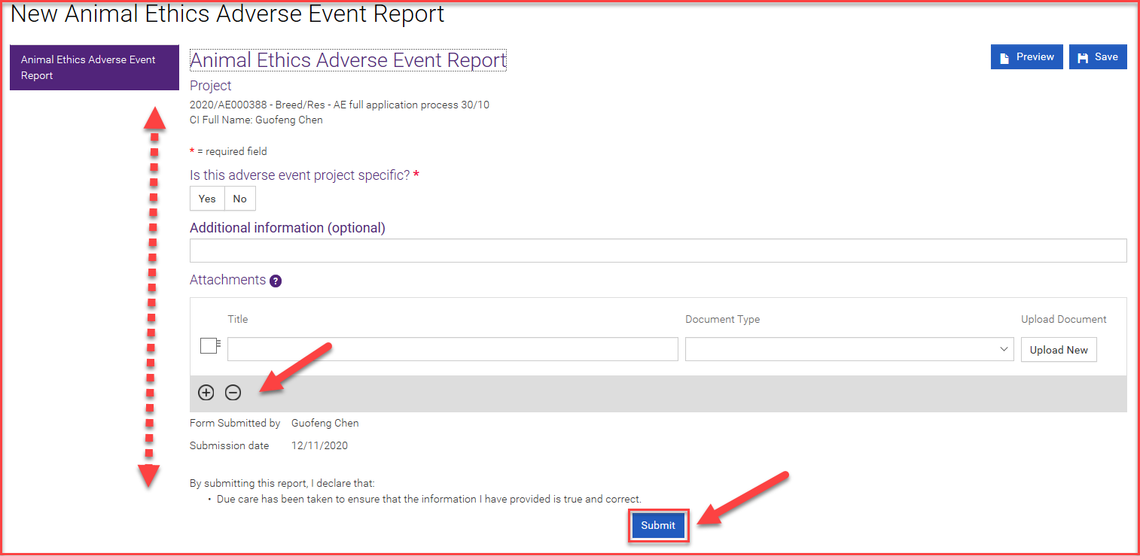Select No for the project specific question
The image size is (1140, 556).
click(x=239, y=198)
